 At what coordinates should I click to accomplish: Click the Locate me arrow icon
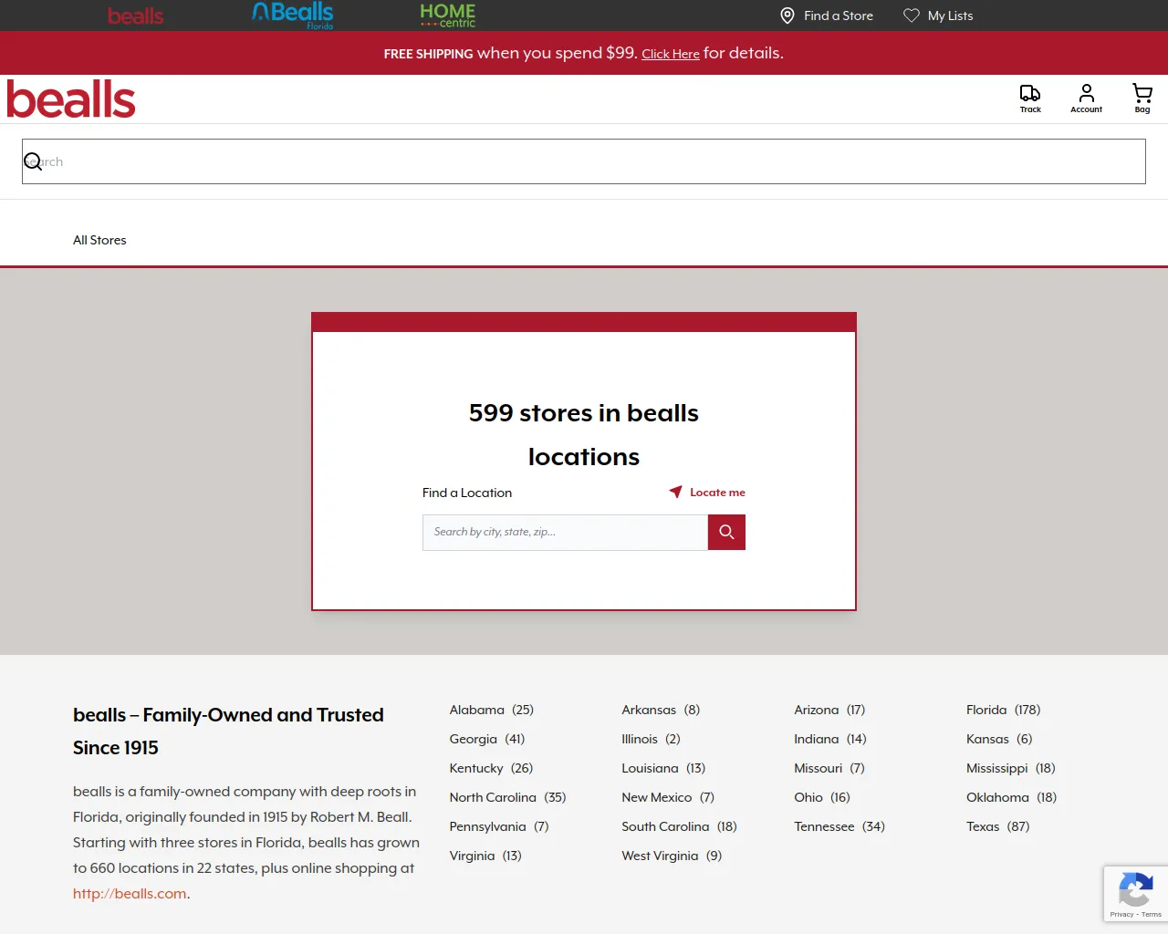click(x=676, y=492)
